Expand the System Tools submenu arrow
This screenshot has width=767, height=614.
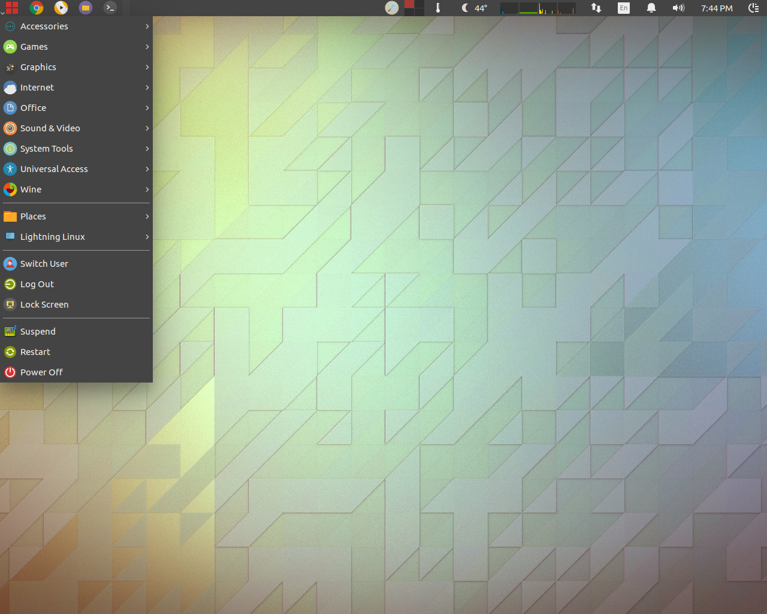click(147, 149)
